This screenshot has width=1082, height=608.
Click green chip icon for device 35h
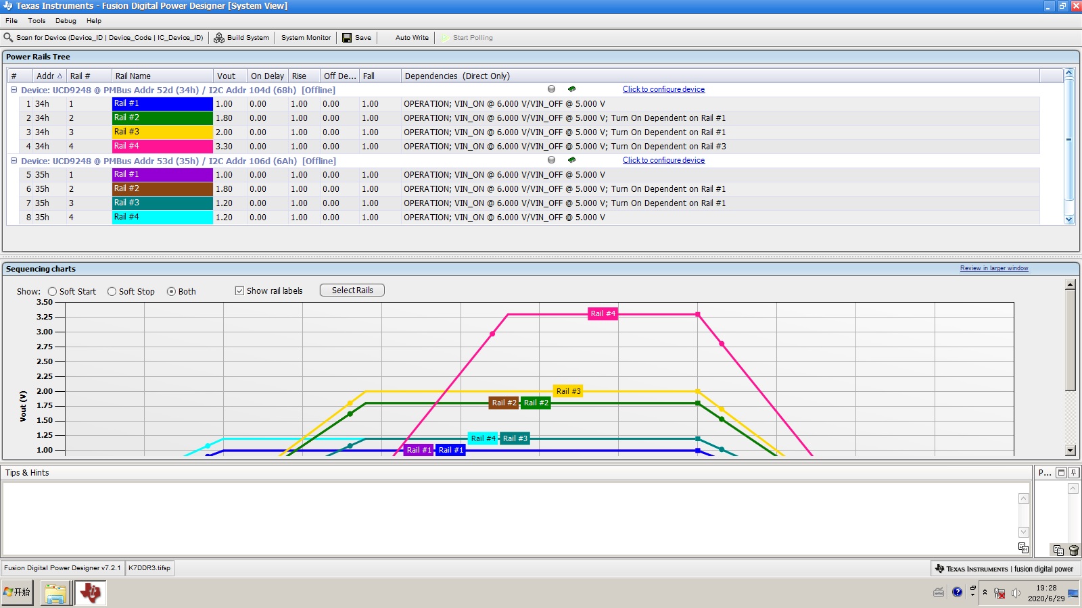[571, 160]
